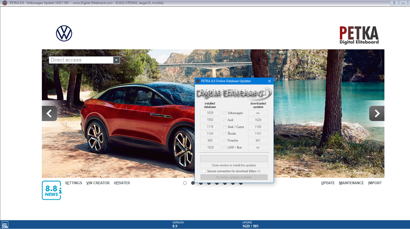This screenshot has height=229, width=410.
Task: Enable secure connection for download checkbox
Action: (204, 171)
